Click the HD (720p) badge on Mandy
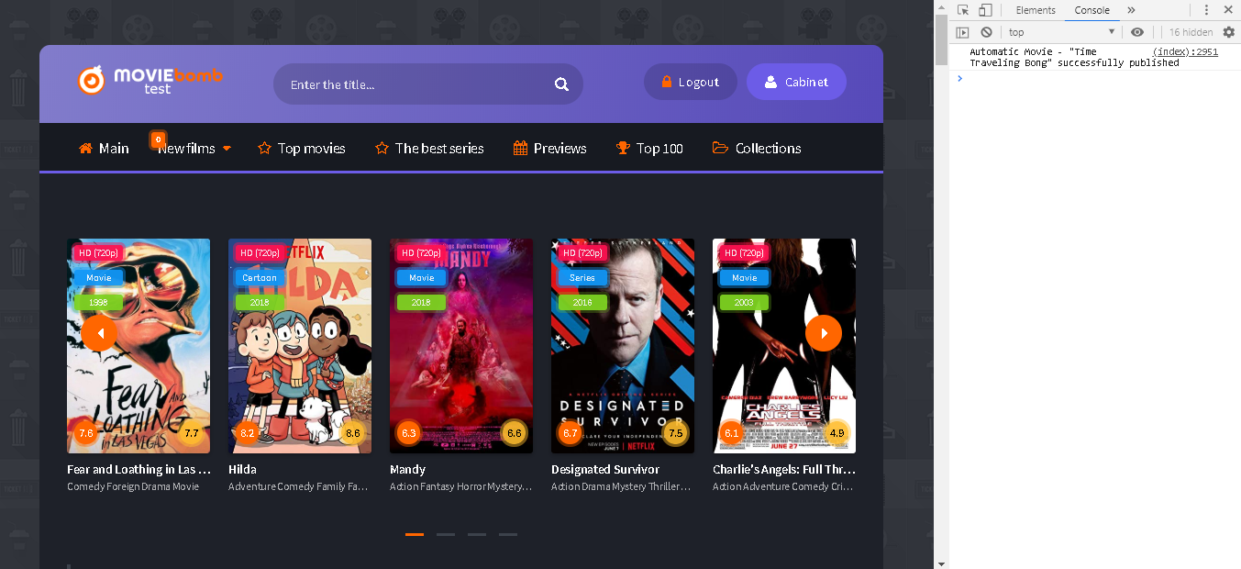 tap(421, 252)
